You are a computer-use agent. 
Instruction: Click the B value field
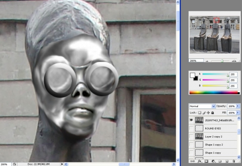pos(233,86)
